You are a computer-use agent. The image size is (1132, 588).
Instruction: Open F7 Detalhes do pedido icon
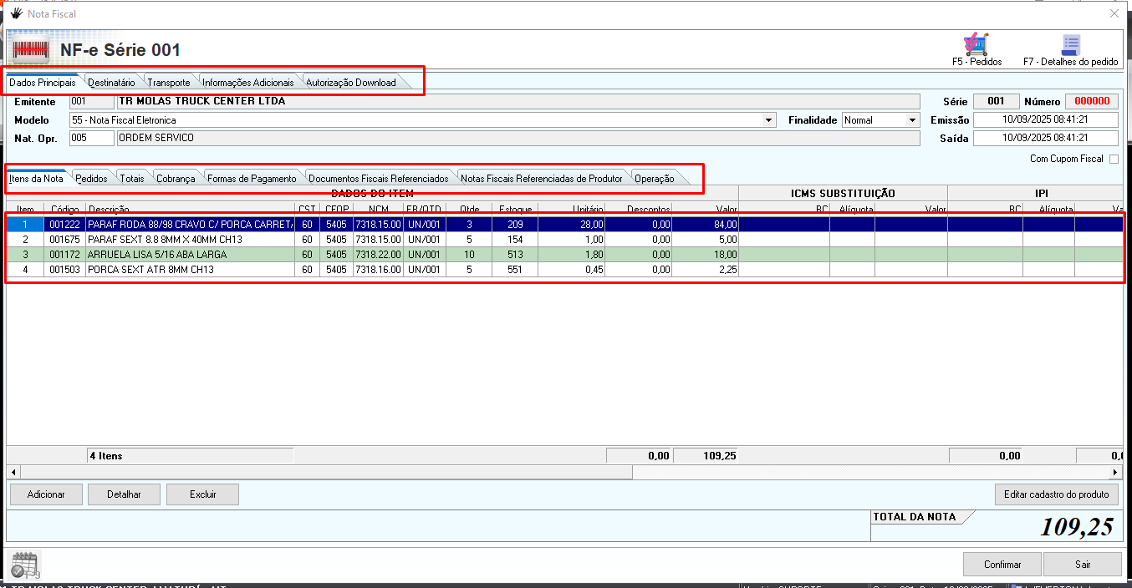pos(1070,45)
